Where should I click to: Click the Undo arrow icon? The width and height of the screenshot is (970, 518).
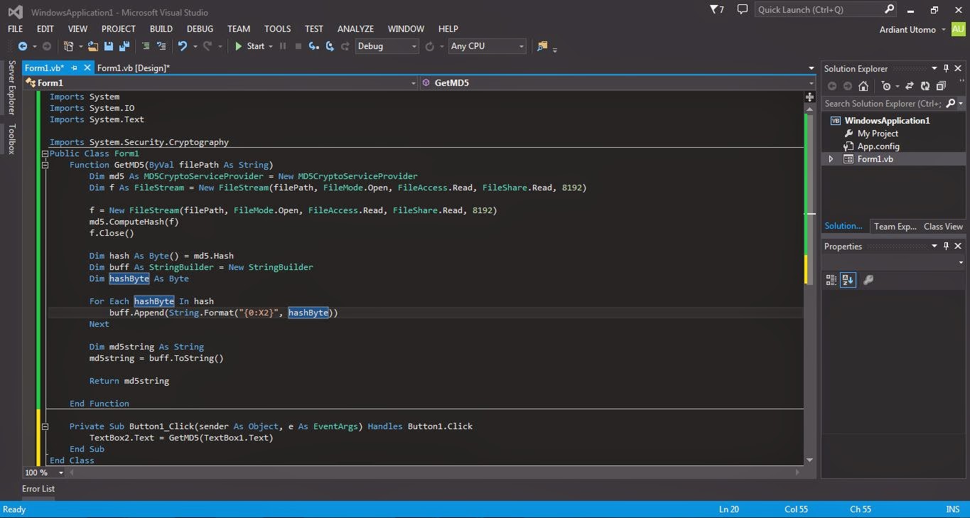[x=183, y=46]
